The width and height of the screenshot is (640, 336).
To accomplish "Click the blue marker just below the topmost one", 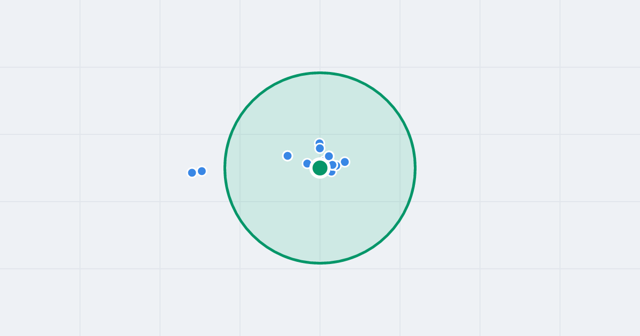I will 320,148.
